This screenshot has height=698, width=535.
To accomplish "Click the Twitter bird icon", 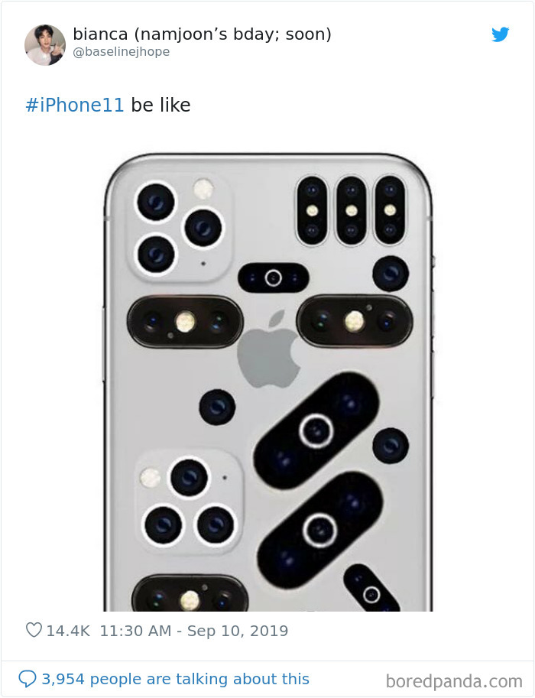I will [x=501, y=35].
